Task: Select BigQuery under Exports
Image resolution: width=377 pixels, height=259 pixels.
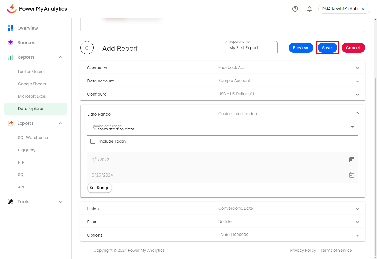Action: 27,150
